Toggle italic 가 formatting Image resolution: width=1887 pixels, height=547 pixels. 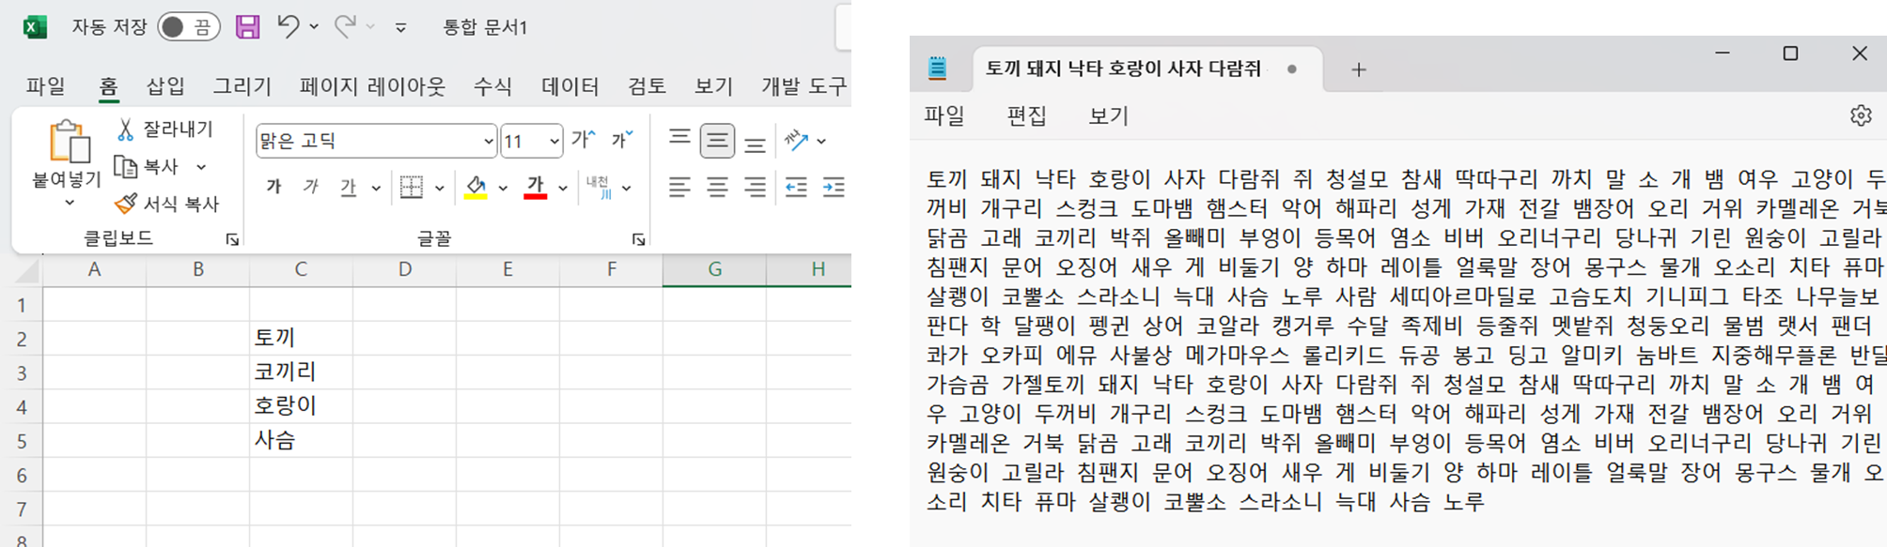point(311,187)
